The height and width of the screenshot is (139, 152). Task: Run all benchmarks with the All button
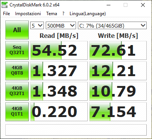click(17, 30)
